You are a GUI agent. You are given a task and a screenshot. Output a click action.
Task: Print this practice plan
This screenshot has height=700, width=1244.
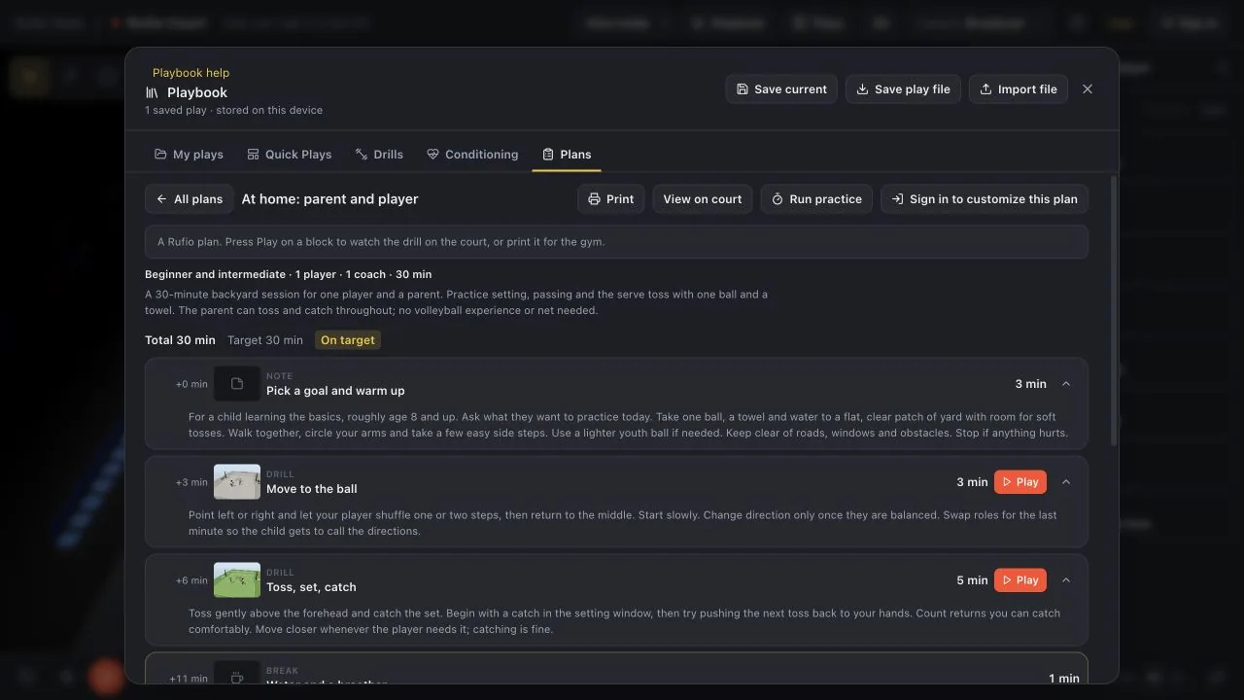click(611, 199)
